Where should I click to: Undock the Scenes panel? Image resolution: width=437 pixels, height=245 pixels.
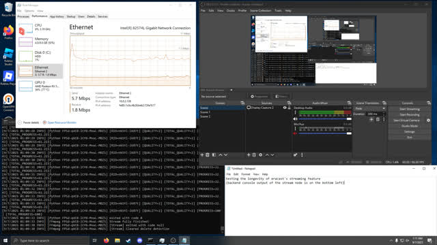click(x=242, y=103)
